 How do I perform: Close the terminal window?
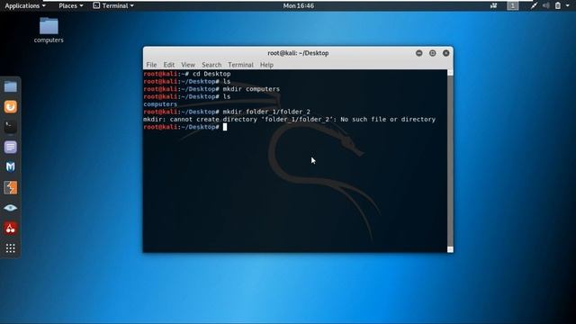coord(446,53)
